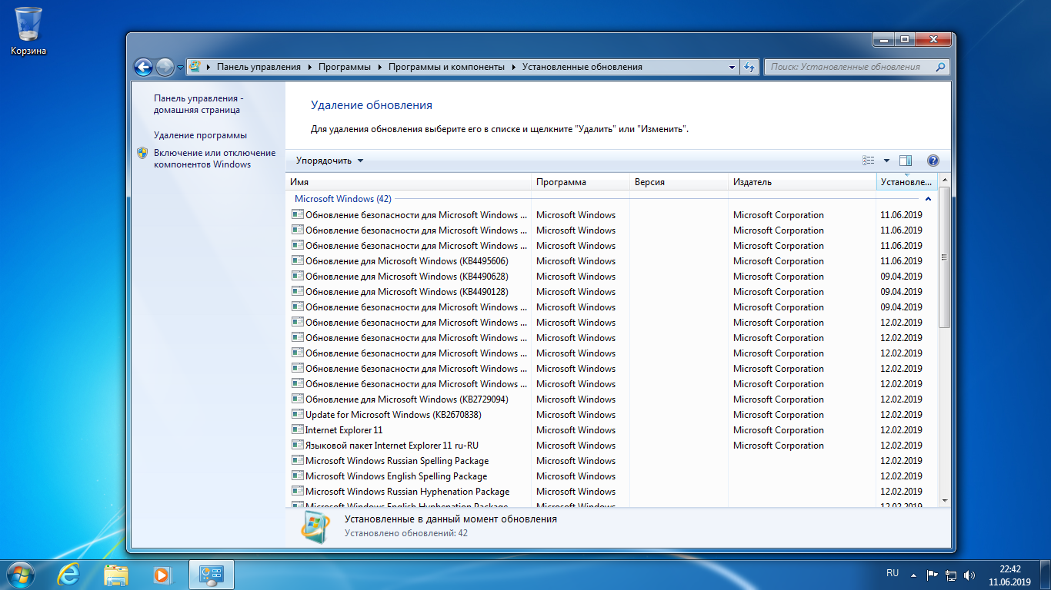Open Windows Media Player from the taskbar
Image resolution: width=1051 pixels, height=590 pixels.
pyautogui.click(x=162, y=574)
